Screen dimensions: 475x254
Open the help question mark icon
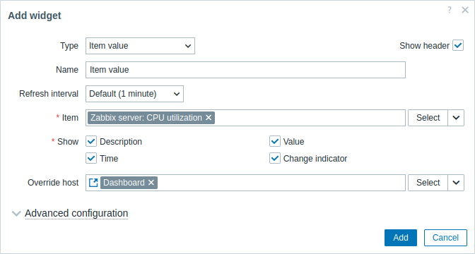coord(450,11)
